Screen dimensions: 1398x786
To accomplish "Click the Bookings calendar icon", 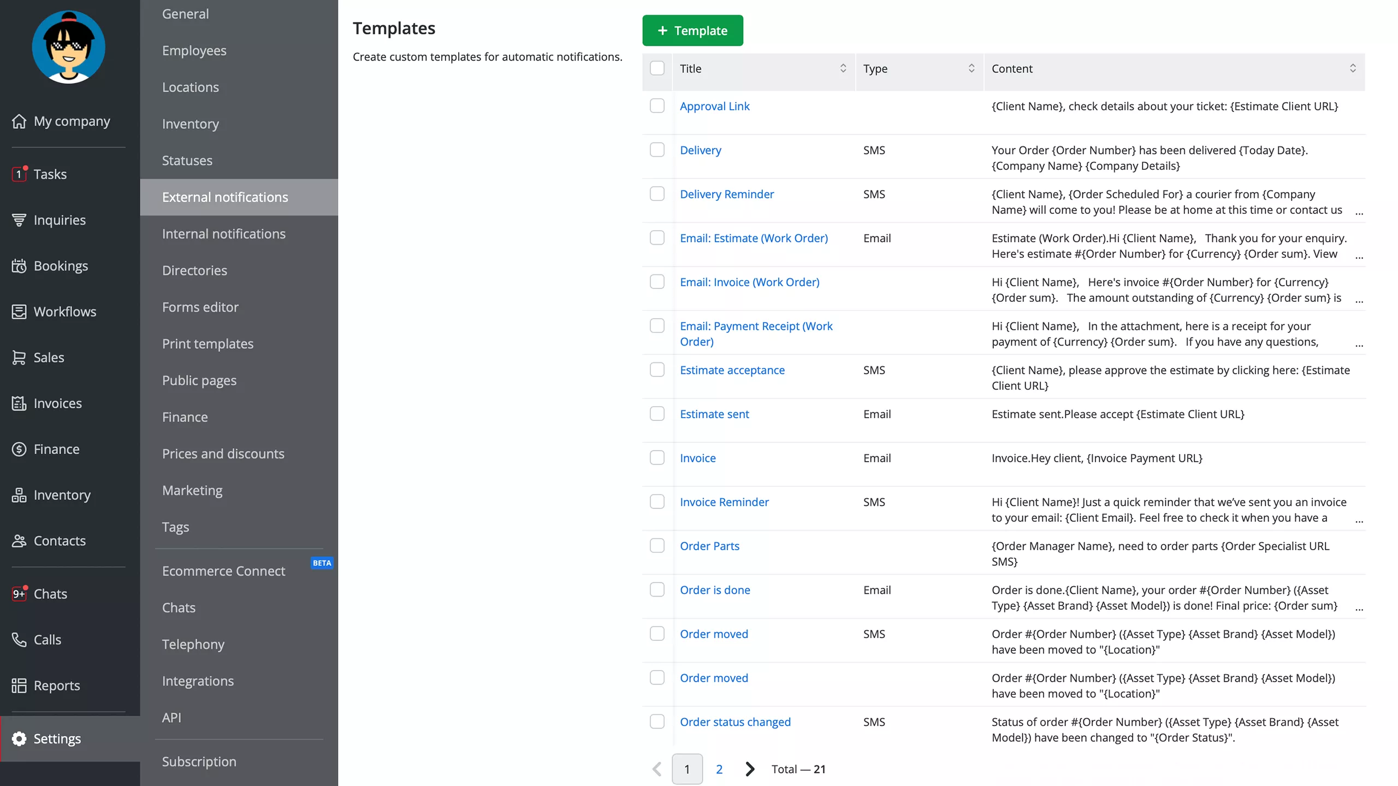I will tap(19, 266).
